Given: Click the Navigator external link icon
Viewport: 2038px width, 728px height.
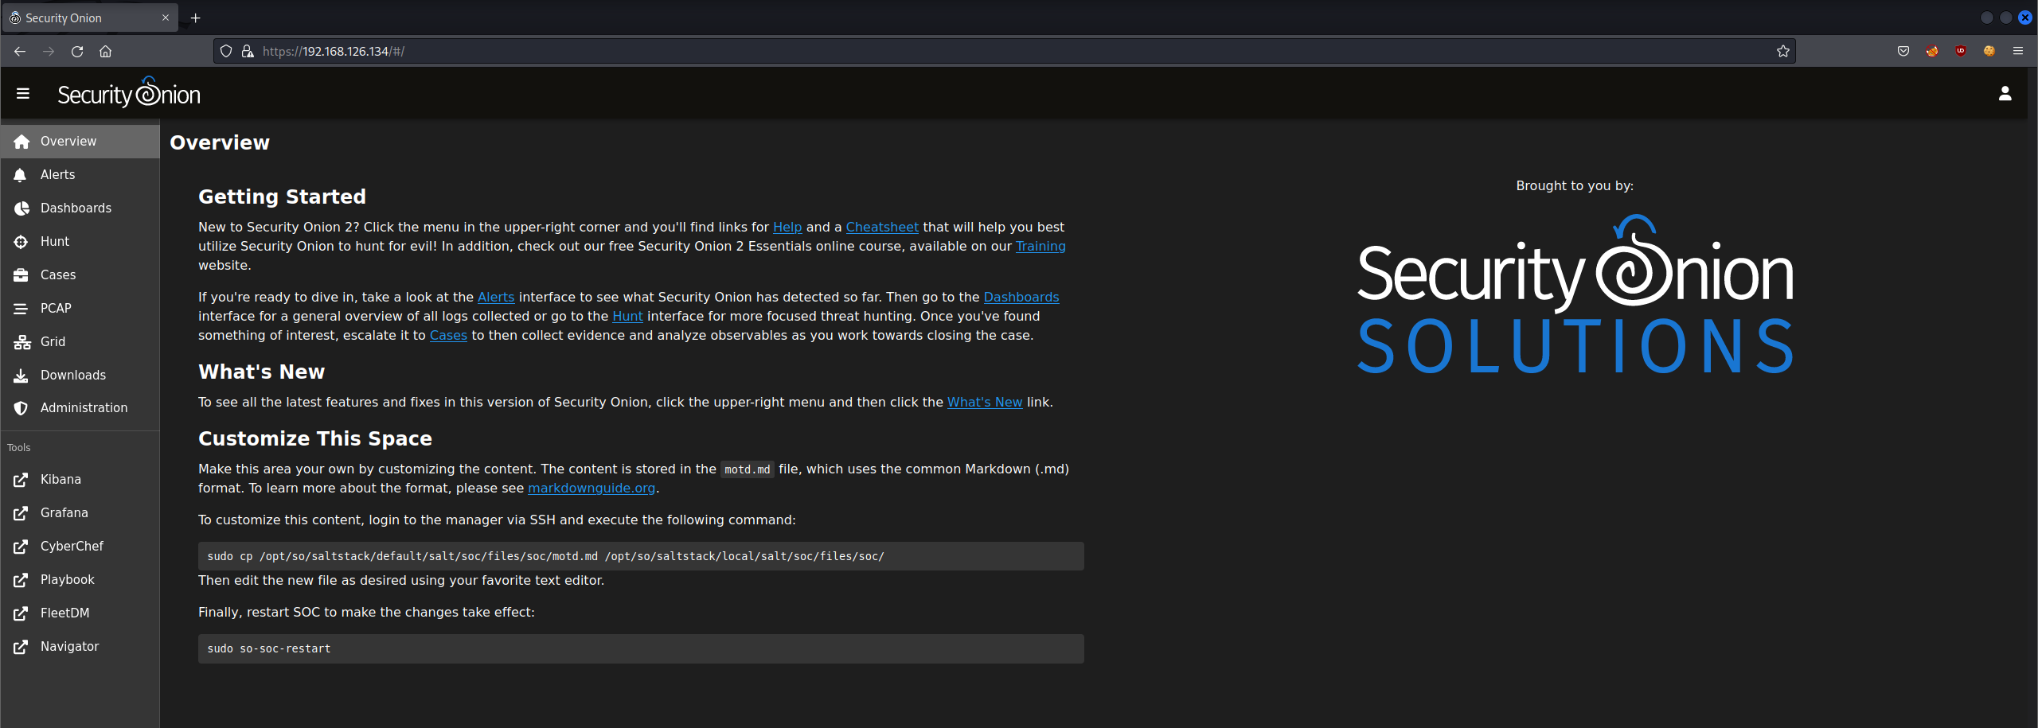Looking at the screenshot, I should pyautogui.click(x=21, y=647).
